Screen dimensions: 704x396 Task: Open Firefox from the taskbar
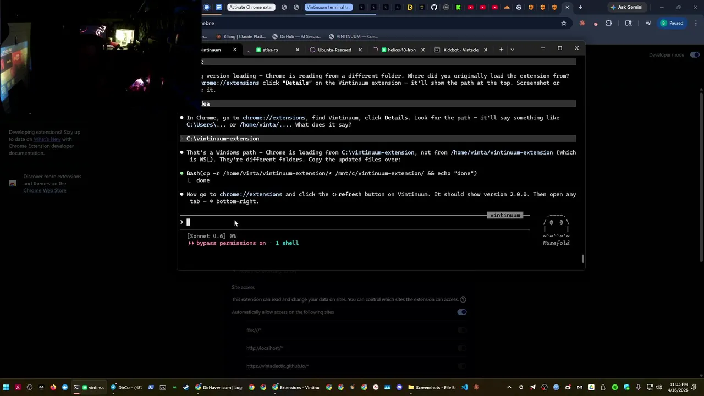(x=53, y=387)
